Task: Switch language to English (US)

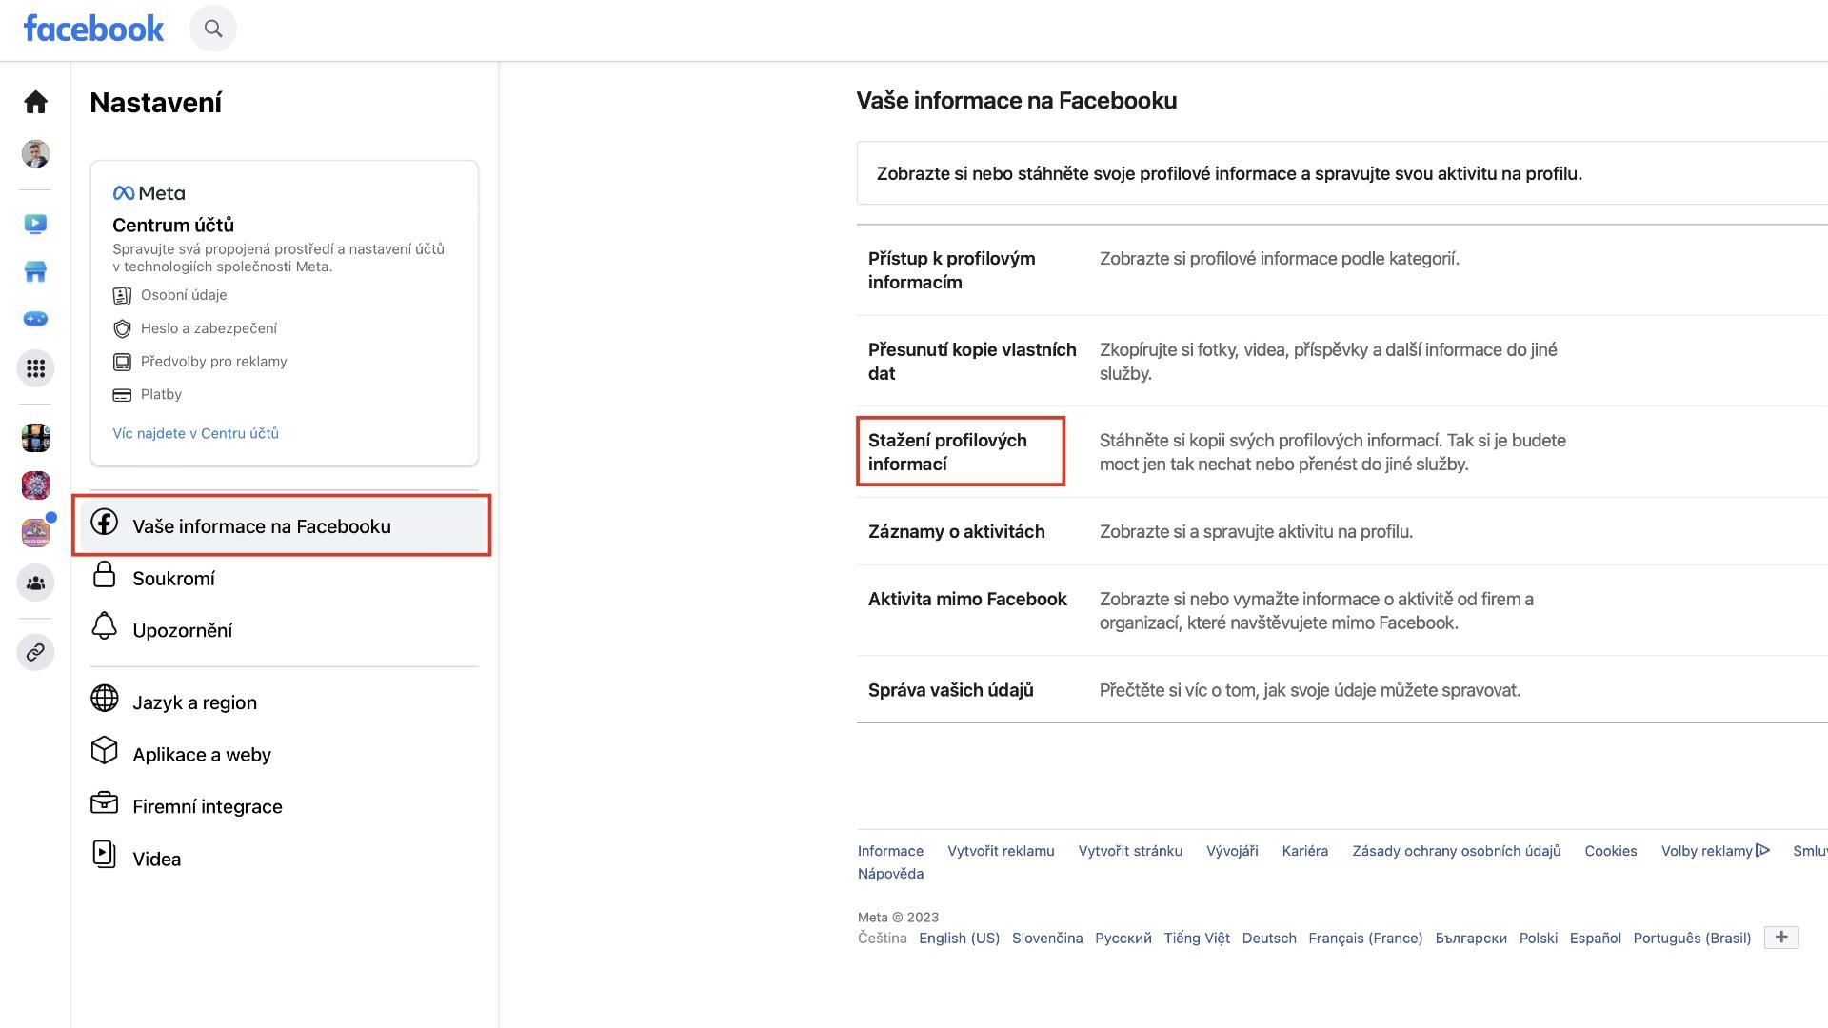Action: [x=959, y=939]
